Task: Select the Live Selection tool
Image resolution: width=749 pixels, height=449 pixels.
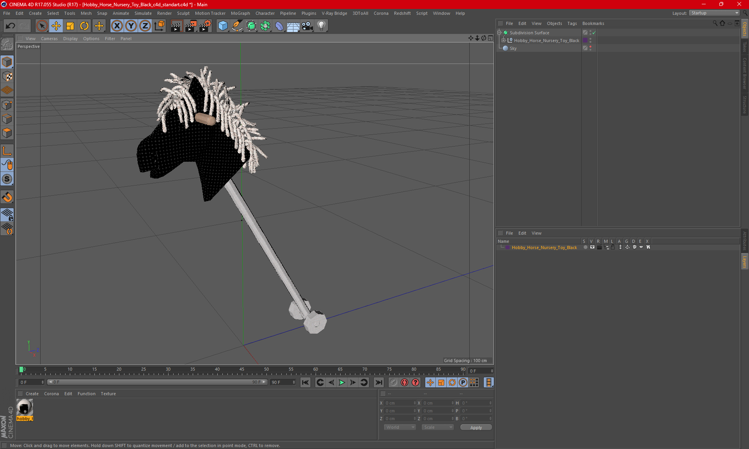Action: [42, 26]
